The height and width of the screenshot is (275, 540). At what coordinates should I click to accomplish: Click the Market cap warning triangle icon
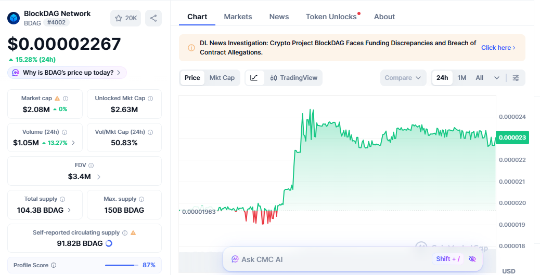coord(57,98)
